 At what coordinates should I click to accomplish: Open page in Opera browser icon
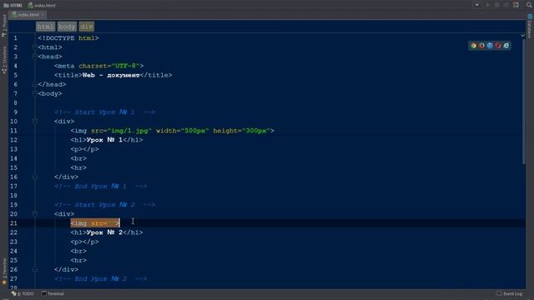click(x=498, y=45)
